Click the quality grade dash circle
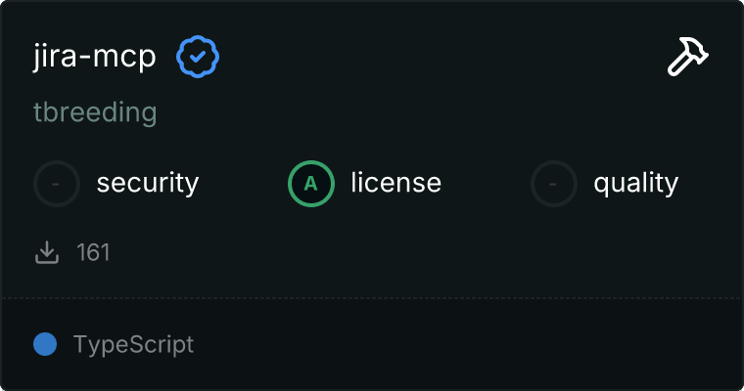The image size is (744, 391). [554, 183]
